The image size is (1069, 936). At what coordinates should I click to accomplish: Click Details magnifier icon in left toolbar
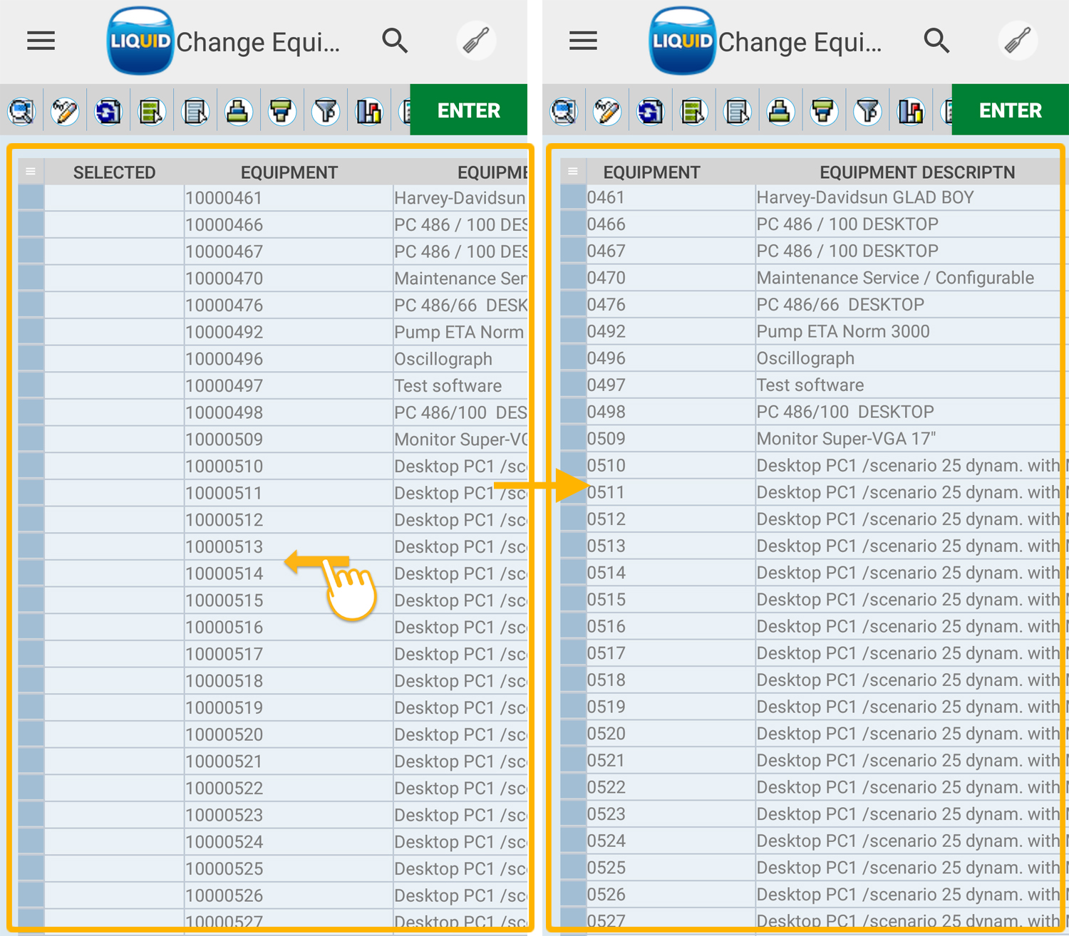click(21, 112)
